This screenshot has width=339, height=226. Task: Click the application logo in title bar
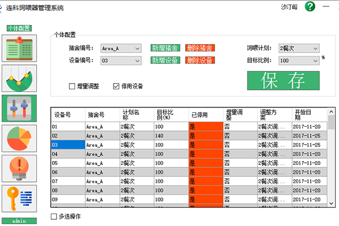point(10,8)
